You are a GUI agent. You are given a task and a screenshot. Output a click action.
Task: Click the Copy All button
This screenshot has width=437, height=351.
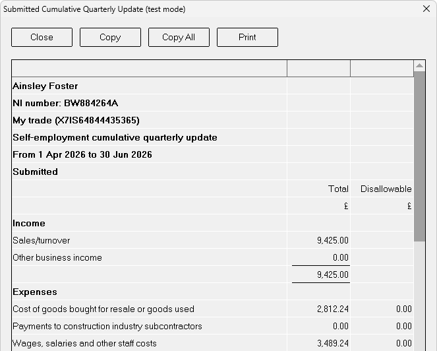(179, 37)
